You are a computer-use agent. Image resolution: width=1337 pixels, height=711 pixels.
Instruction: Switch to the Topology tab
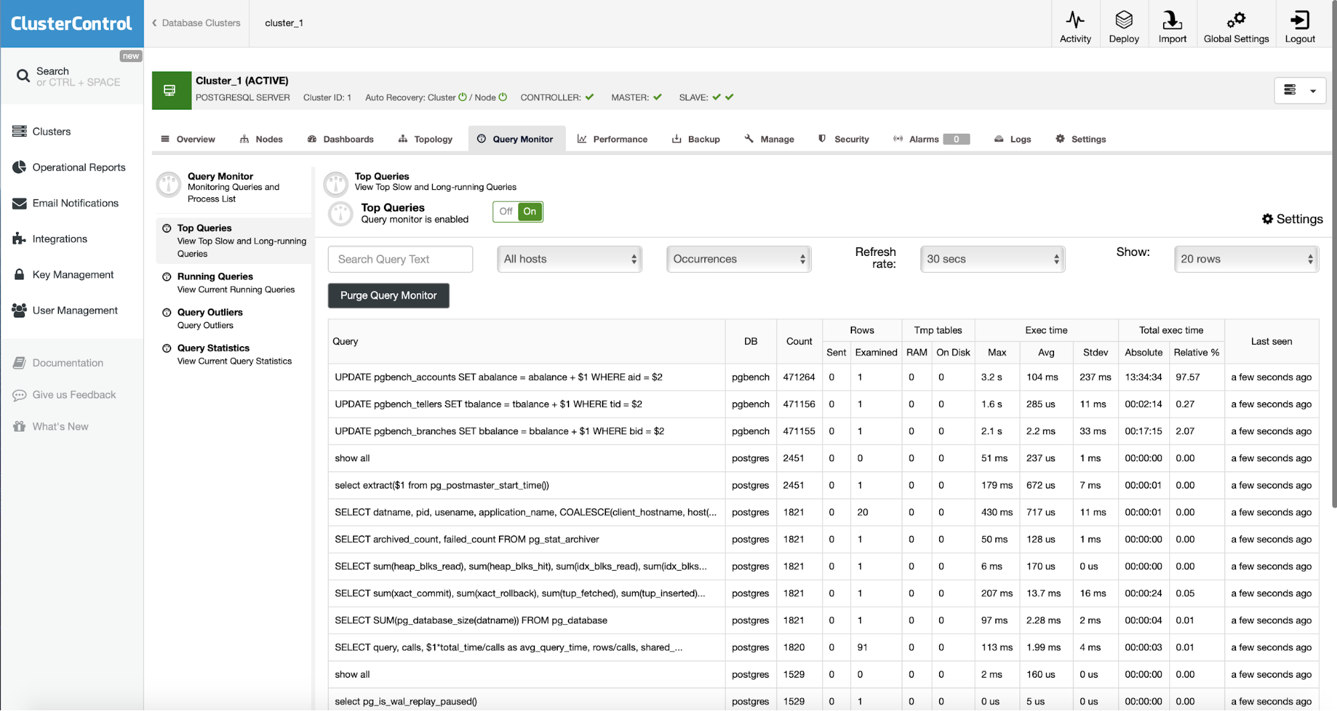tap(425, 139)
